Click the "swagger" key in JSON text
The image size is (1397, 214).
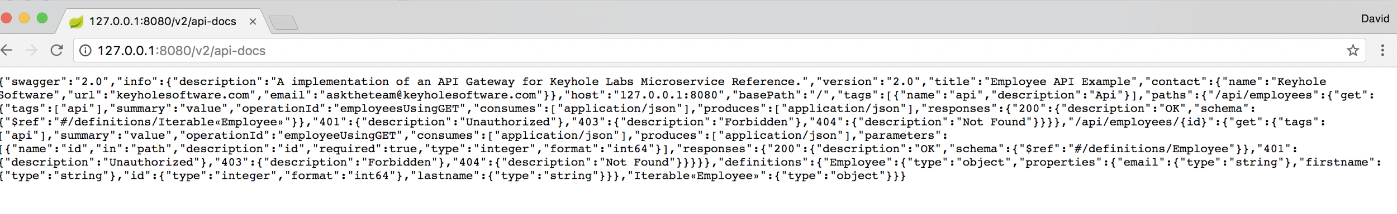(34, 82)
